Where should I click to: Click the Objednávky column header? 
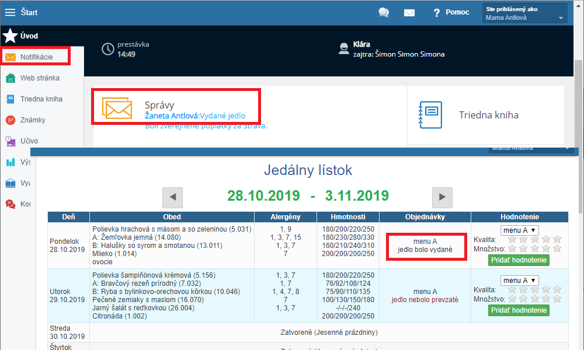[425, 217]
